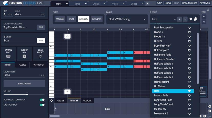Open the VST Output tab
This screenshot has width=212, height=118.
click(x=39, y=65)
